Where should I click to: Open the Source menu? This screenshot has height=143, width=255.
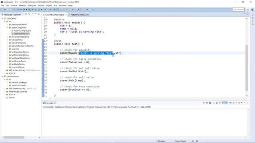[x=14, y=6]
